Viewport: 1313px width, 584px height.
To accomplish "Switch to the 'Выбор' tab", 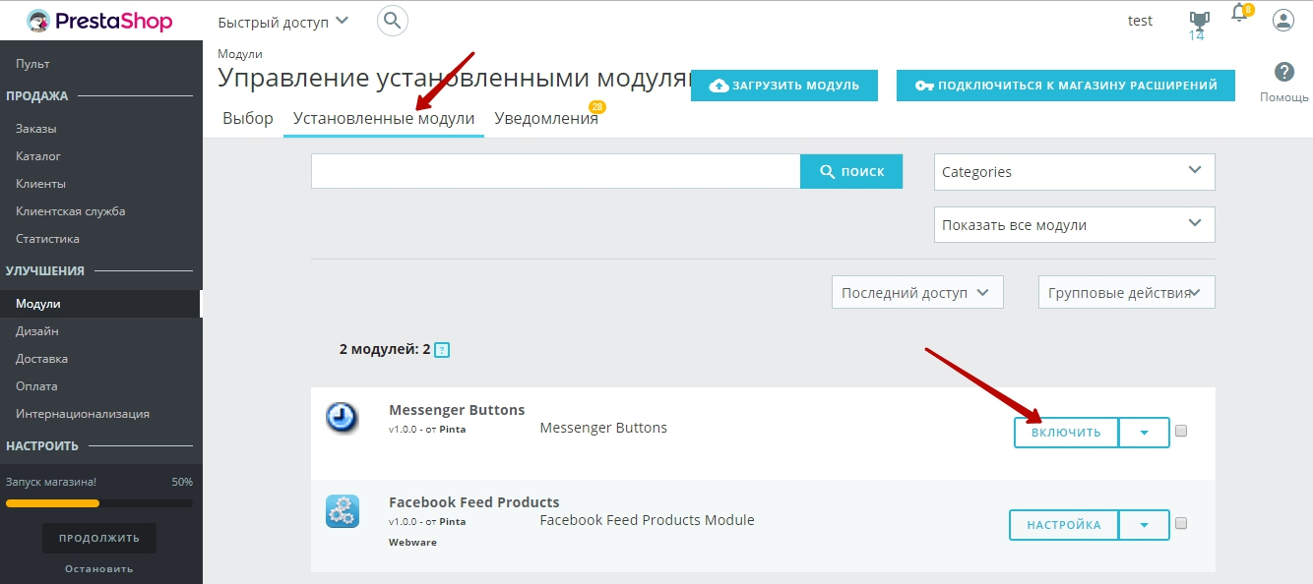I will pyautogui.click(x=248, y=118).
